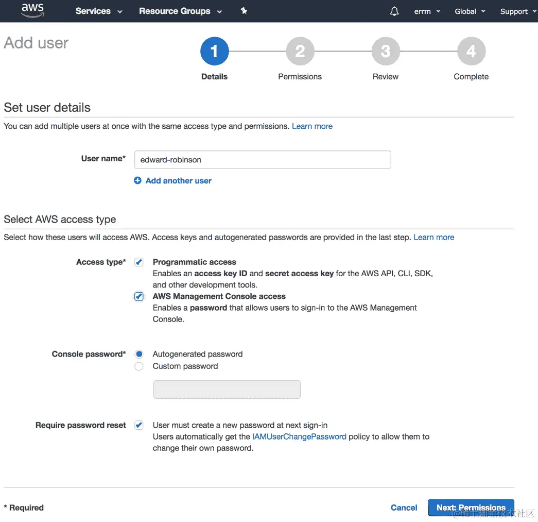Click AWS Management Console access label text
The width and height of the screenshot is (538, 522).
coord(219,296)
